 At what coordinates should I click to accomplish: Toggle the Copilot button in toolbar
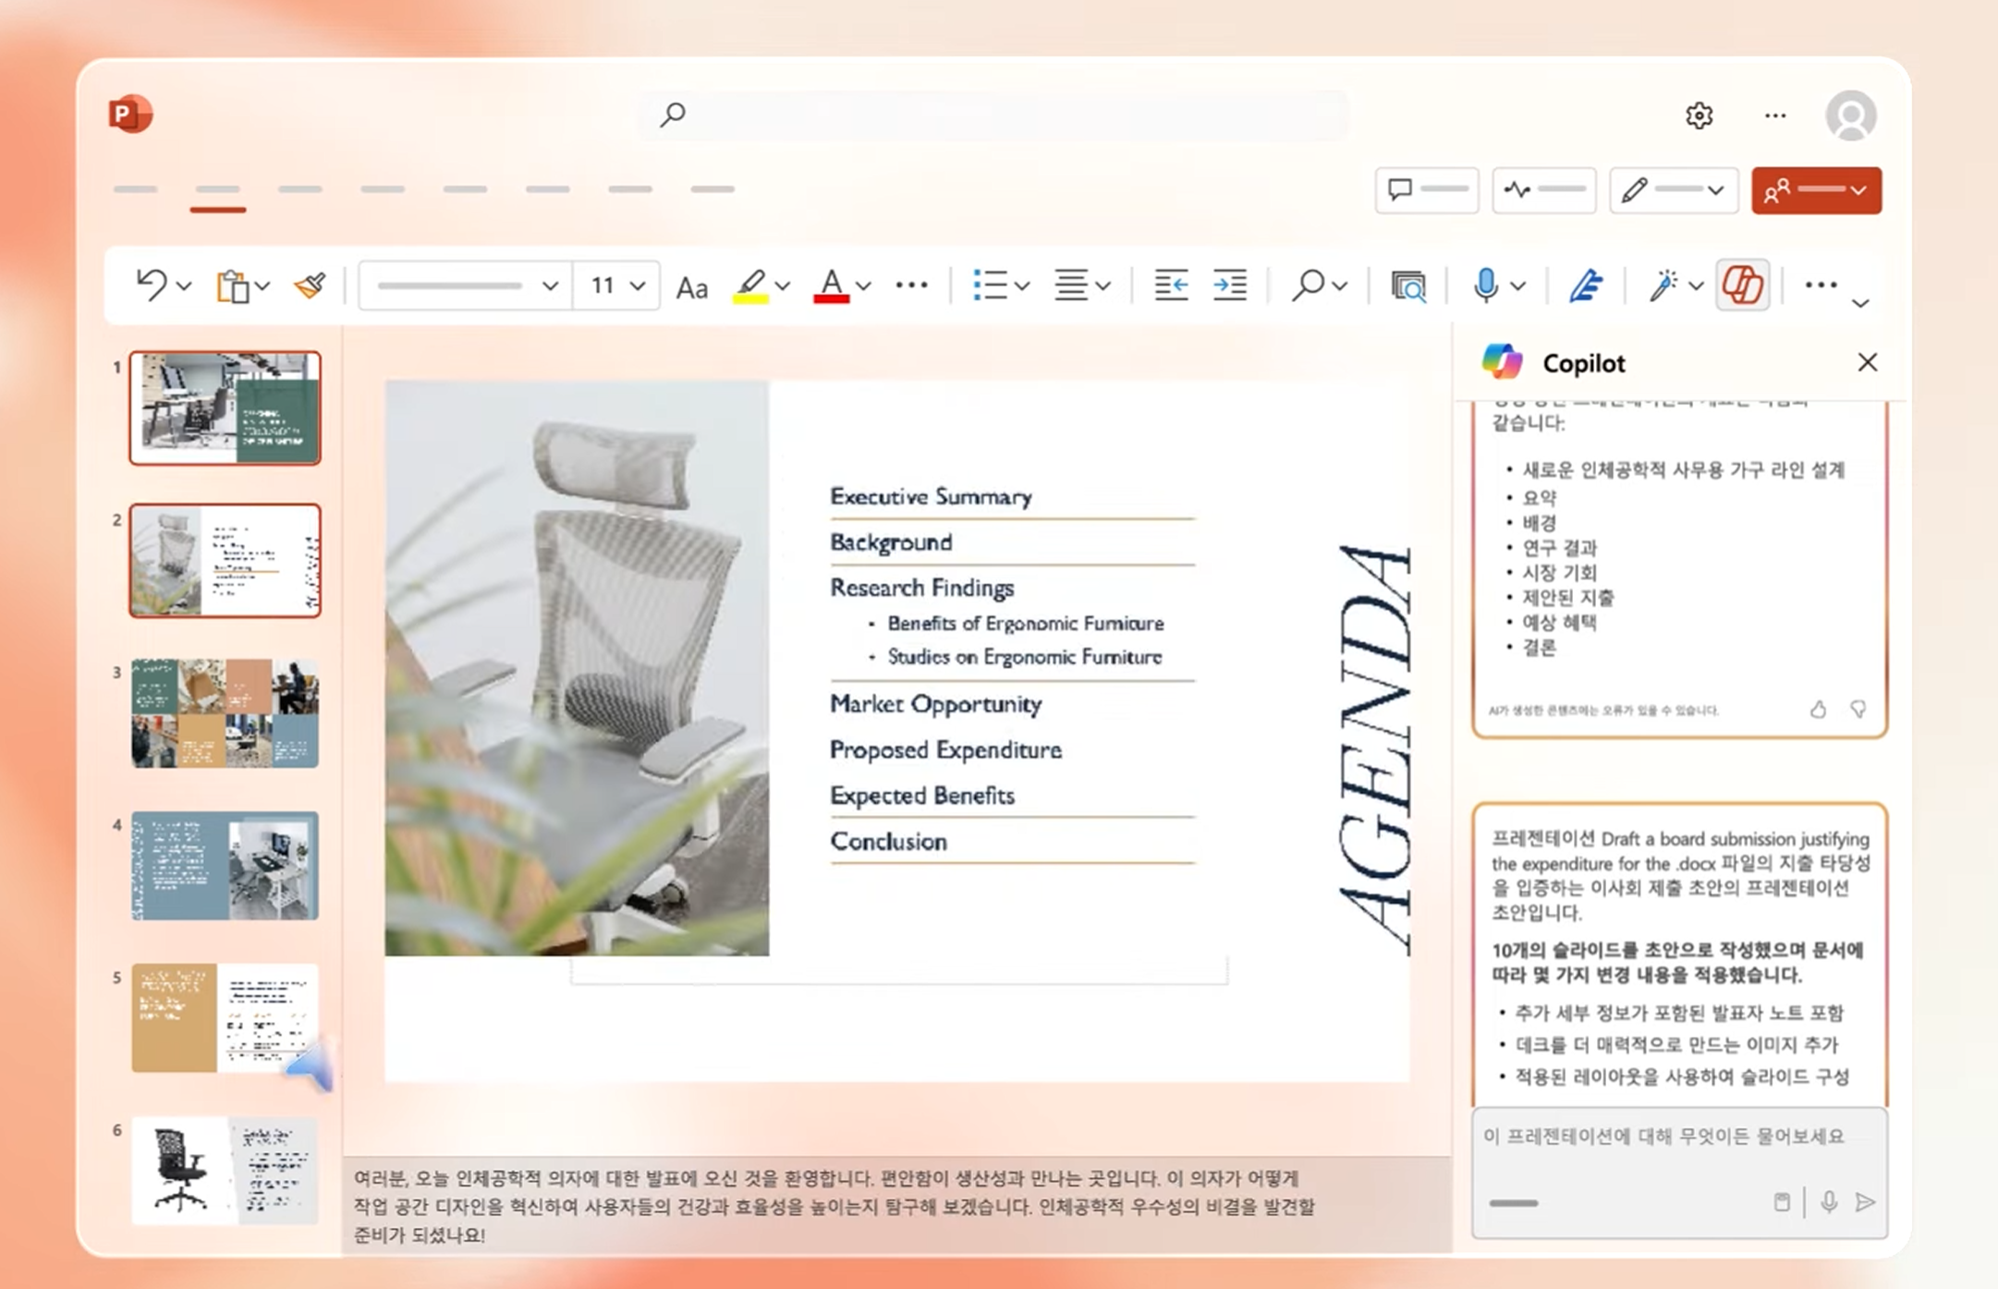coord(1742,285)
